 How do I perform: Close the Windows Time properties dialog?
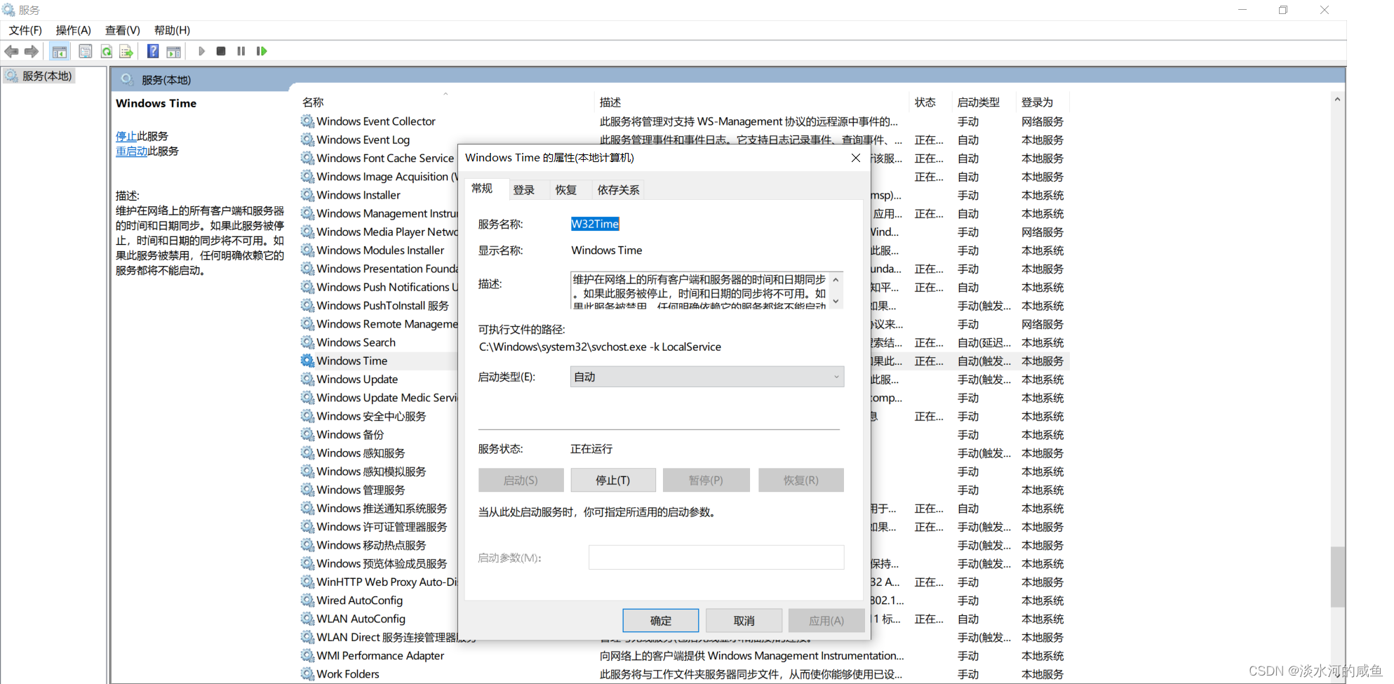[x=856, y=158]
